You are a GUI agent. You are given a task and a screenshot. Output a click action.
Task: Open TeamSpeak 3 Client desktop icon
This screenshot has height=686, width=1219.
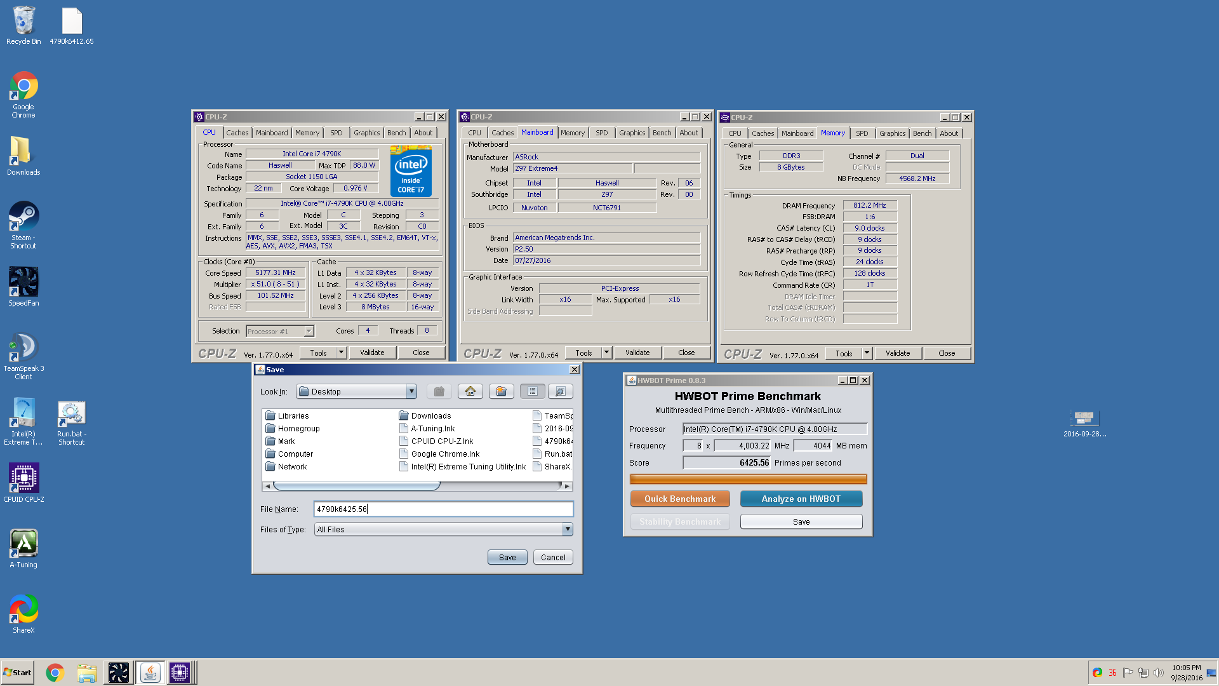23,356
